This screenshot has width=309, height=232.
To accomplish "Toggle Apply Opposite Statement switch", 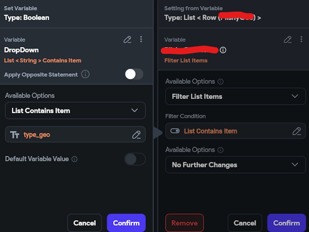I will click(134, 74).
